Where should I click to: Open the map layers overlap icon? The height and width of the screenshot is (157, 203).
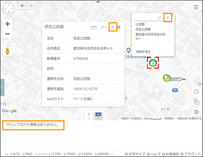coord(196,102)
